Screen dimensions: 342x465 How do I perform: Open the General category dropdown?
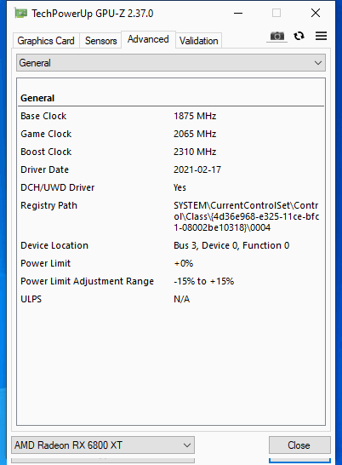[171, 62]
